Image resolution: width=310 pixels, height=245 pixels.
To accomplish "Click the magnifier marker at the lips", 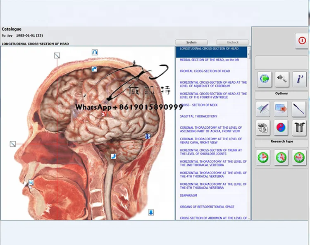I will pyautogui.click(x=31, y=182).
